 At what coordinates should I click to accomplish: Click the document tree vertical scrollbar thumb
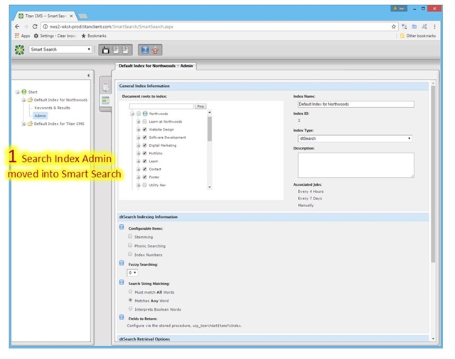point(210,129)
